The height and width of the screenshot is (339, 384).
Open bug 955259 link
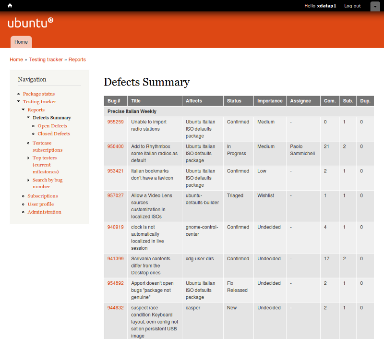[115, 122]
